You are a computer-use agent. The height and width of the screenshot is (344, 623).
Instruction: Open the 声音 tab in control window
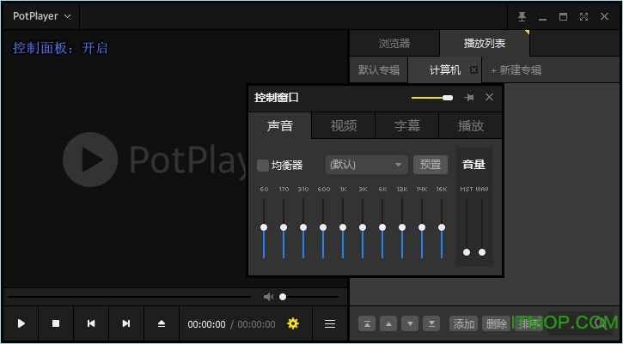click(280, 125)
